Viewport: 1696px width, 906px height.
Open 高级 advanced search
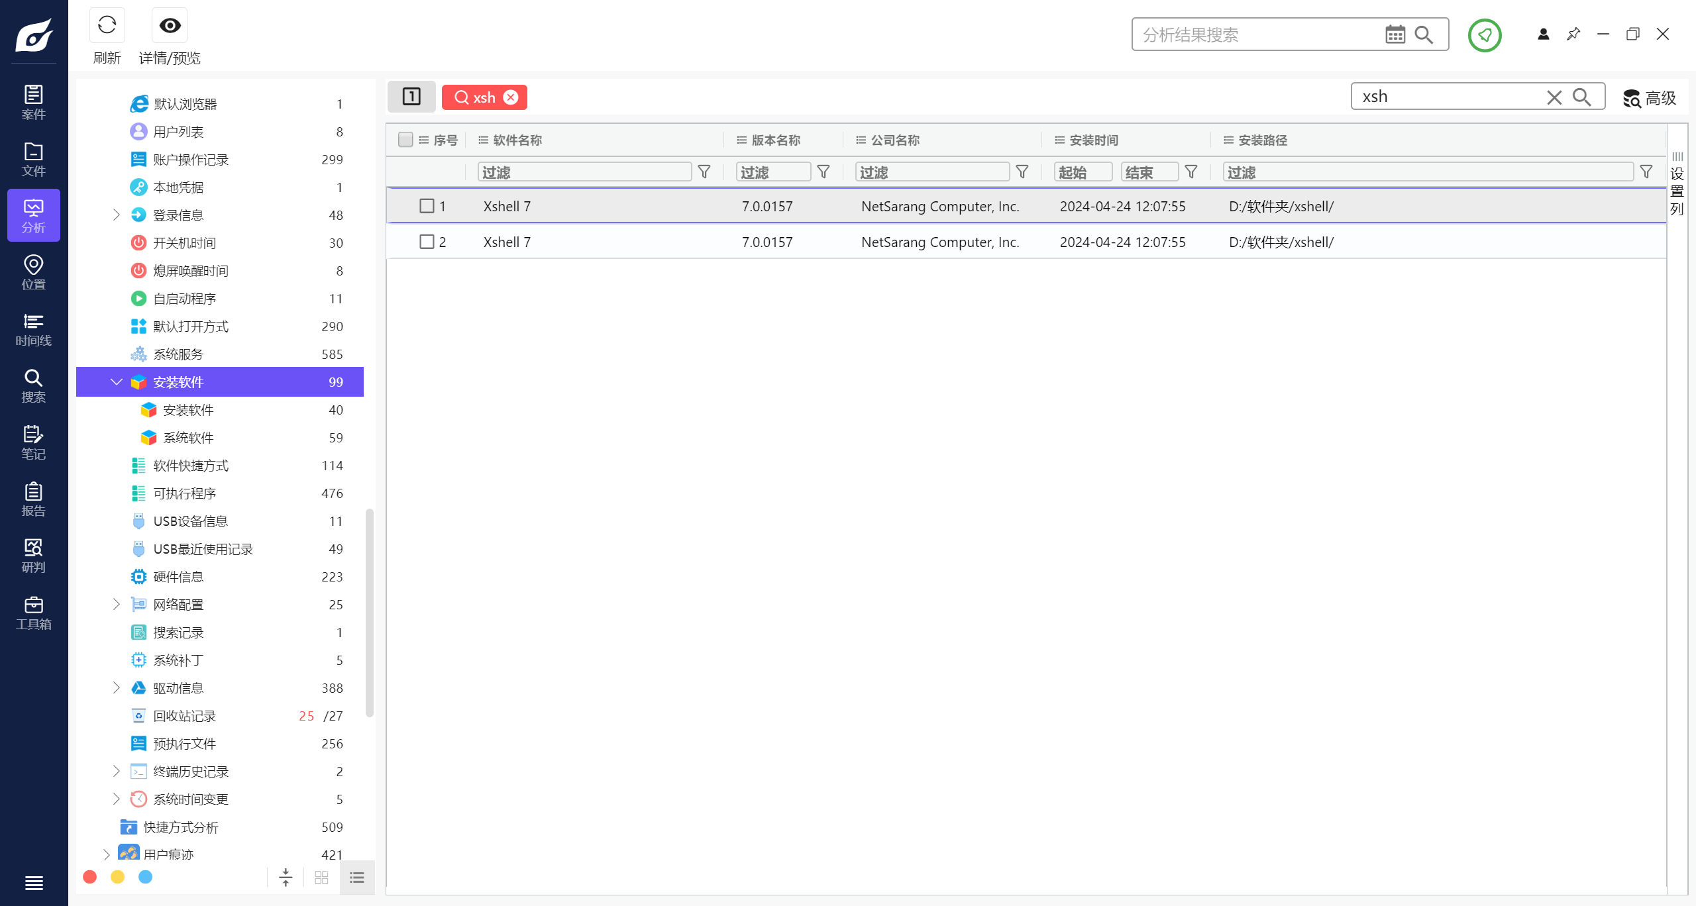point(1650,98)
